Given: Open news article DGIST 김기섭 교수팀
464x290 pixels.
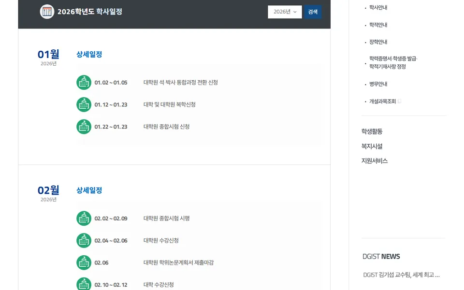Looking at the screenshot, I should 401,275.
